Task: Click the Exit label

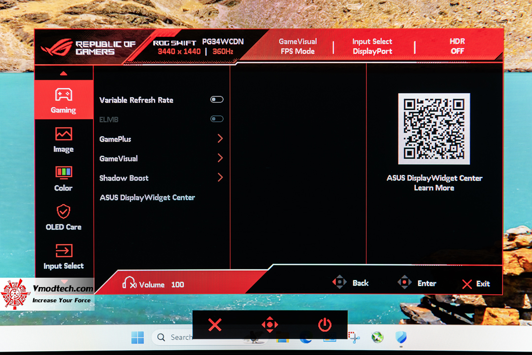Action: (483, 284)
